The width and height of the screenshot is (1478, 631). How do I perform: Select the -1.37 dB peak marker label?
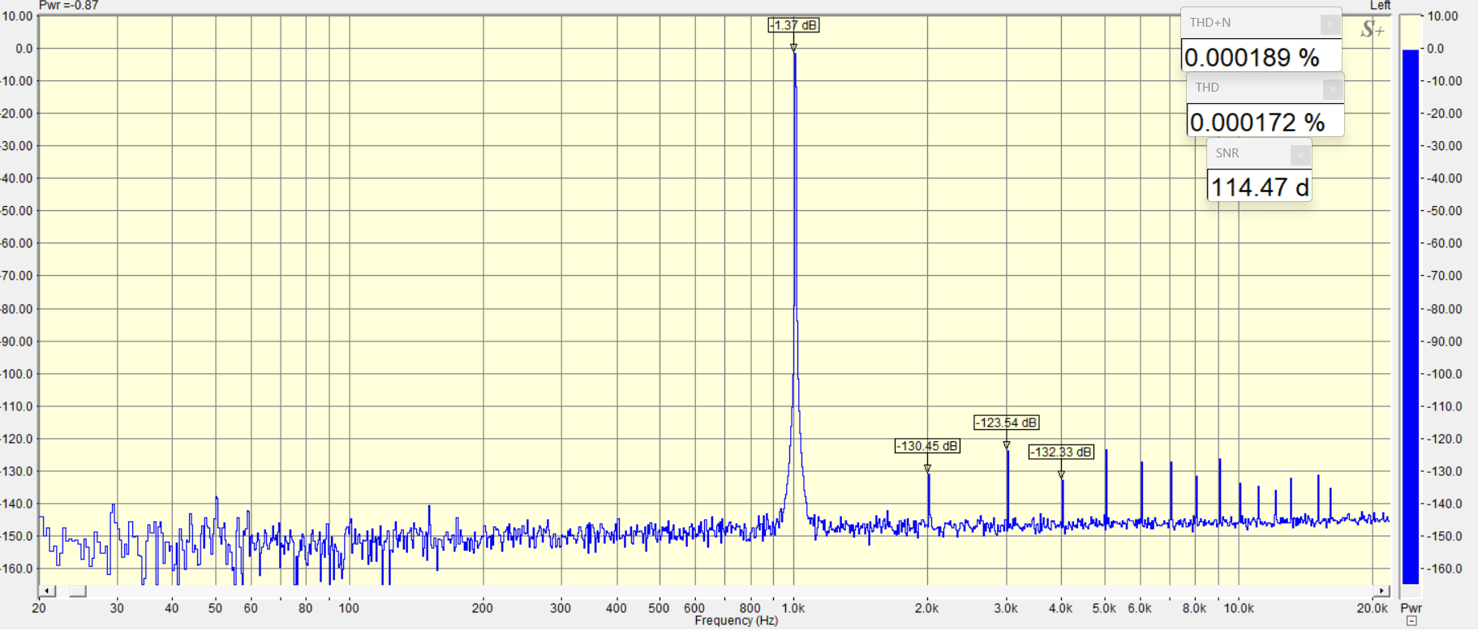pos(793,25)
